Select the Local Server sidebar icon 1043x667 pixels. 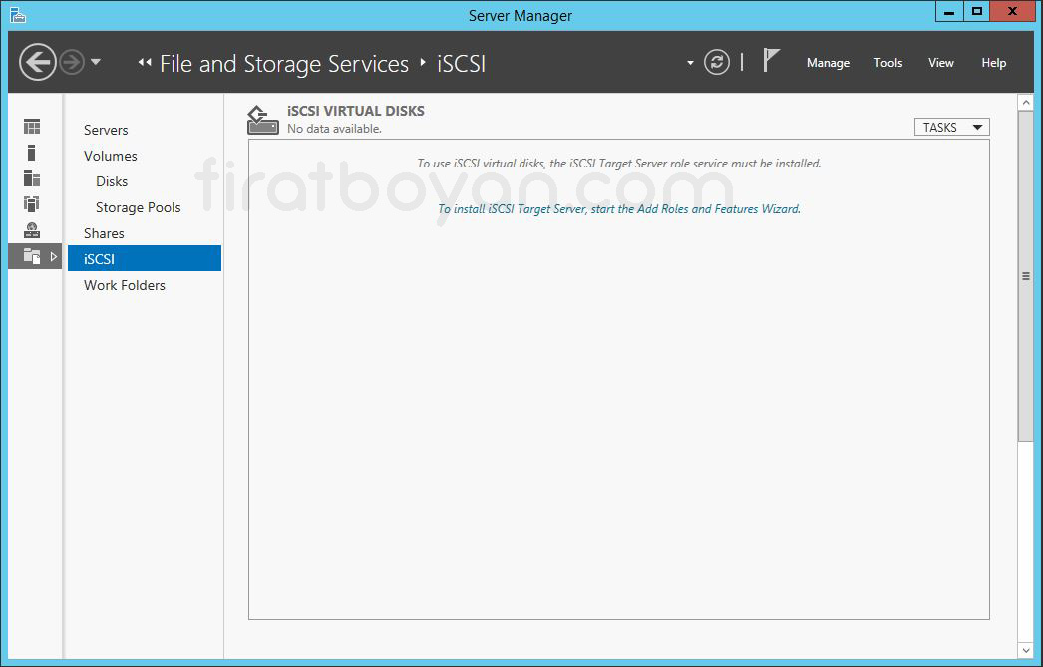[x=31, y=153]
